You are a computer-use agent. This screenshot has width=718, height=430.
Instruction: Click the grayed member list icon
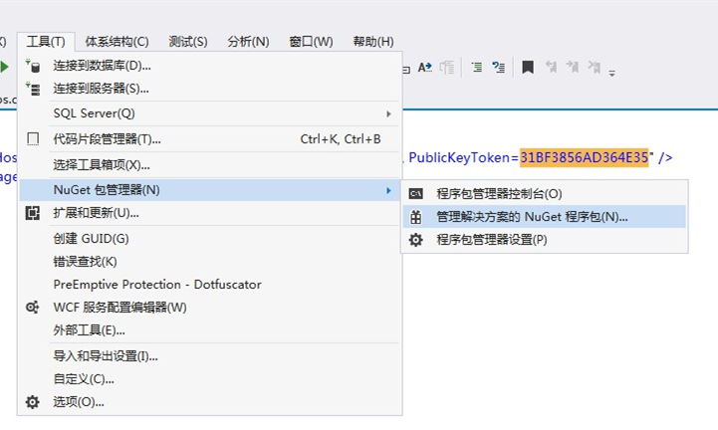(447, 68)
